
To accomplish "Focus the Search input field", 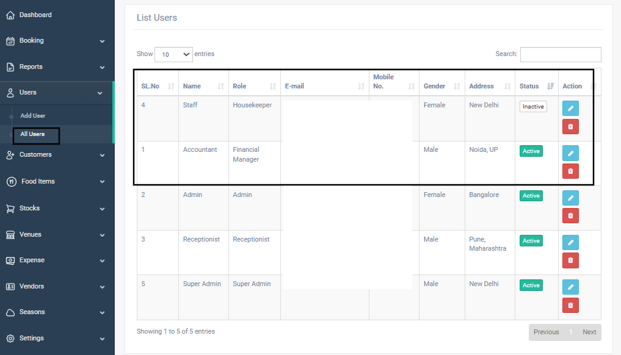I will tap(561, 54).
